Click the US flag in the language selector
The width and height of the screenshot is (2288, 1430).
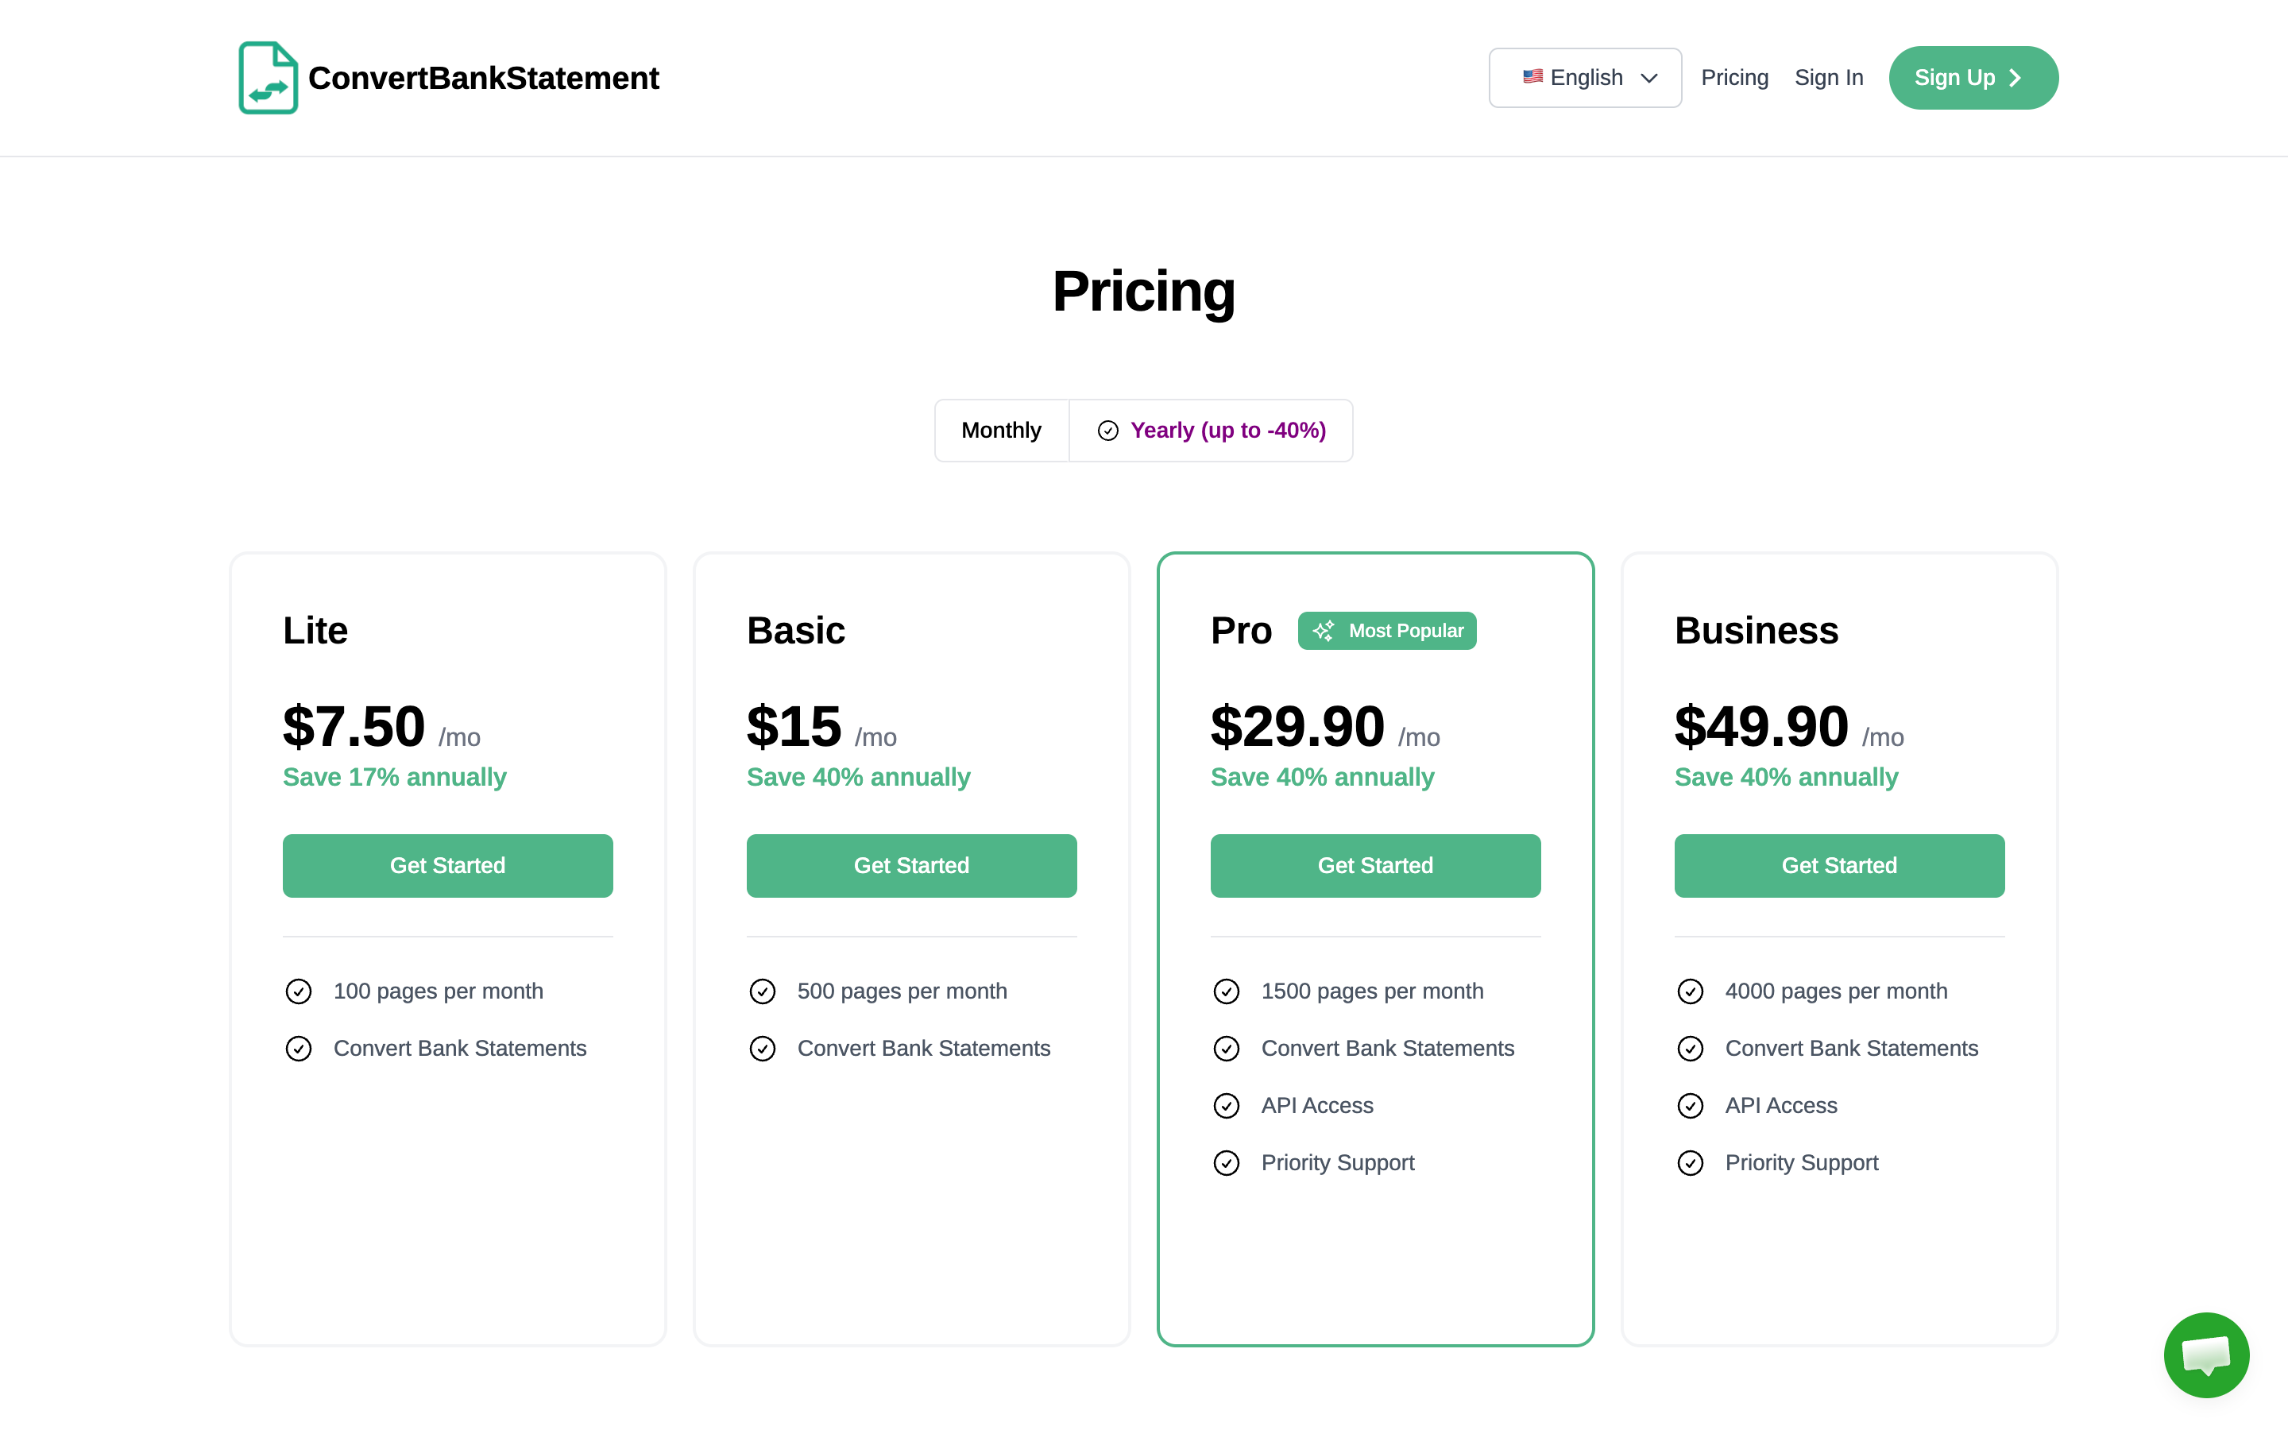point(1533,78)
